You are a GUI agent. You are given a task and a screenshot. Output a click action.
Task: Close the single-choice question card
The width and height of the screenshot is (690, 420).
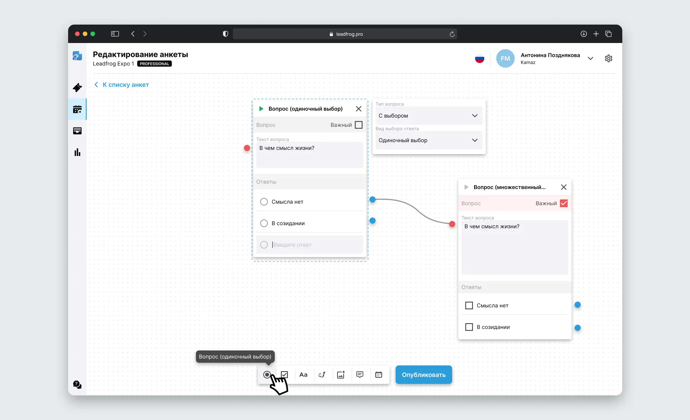(x=359, y=109)
